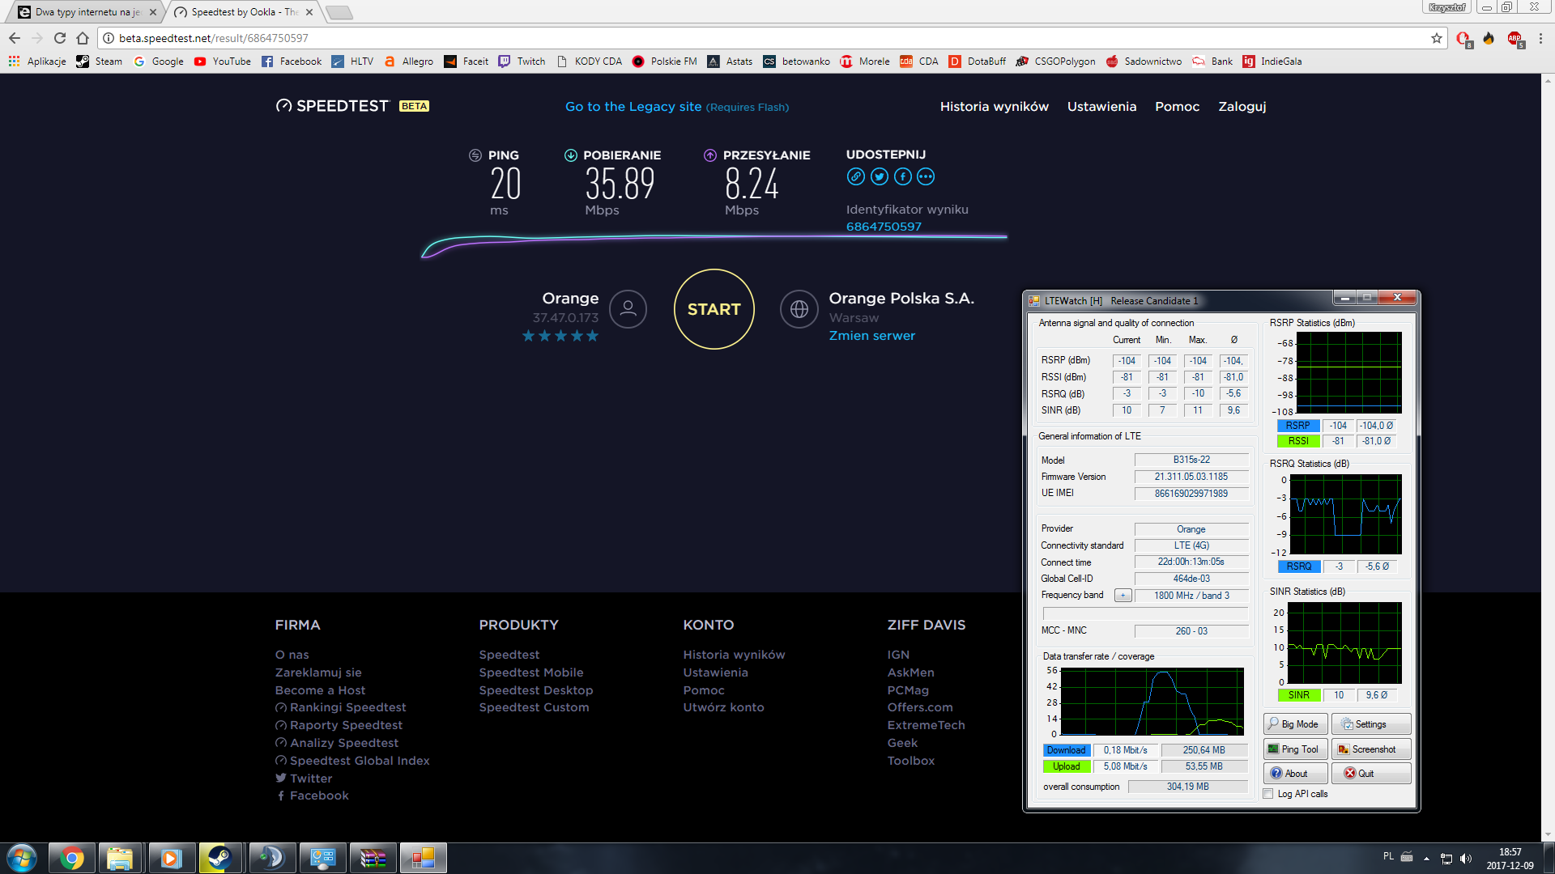The height and width of the screenshot is (874, 1555).
Task: Launch the Ping Tool in LTEWatch
Action: 1295,749
